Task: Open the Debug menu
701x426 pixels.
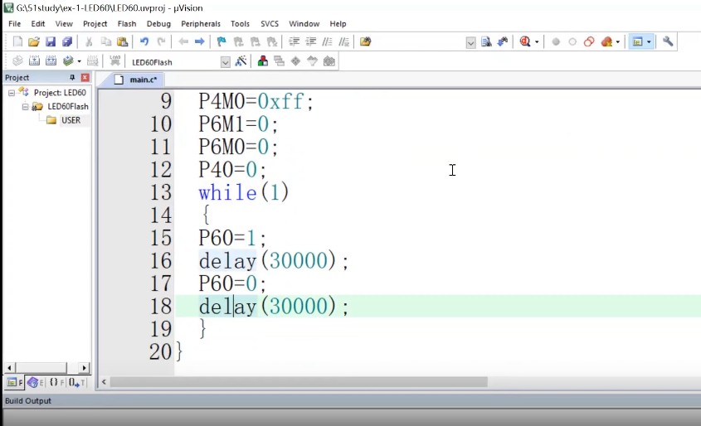Action: click(158, 24)
